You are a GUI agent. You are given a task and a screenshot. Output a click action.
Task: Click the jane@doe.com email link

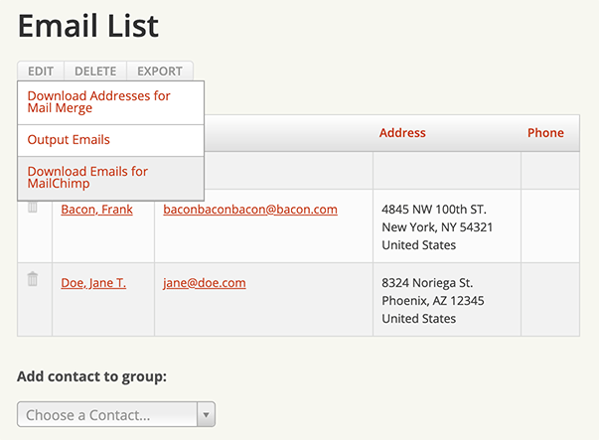[x=205, y=283]
